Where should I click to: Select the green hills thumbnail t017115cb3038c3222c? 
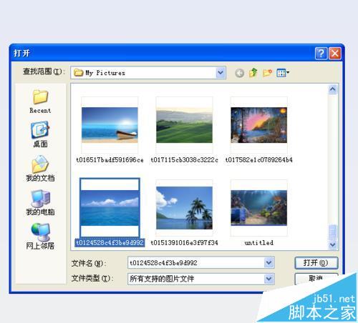[184, 125]
